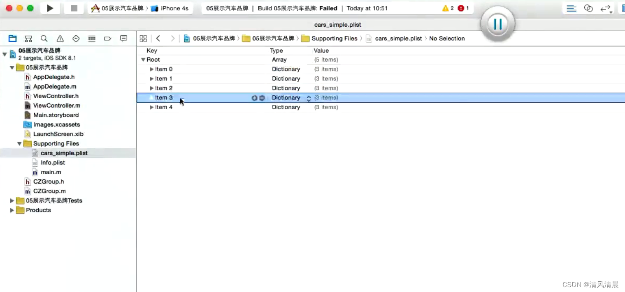Remove Item 3 with the minus button
625x292 pixels.
pyautogui.click(x=262, y=98)
